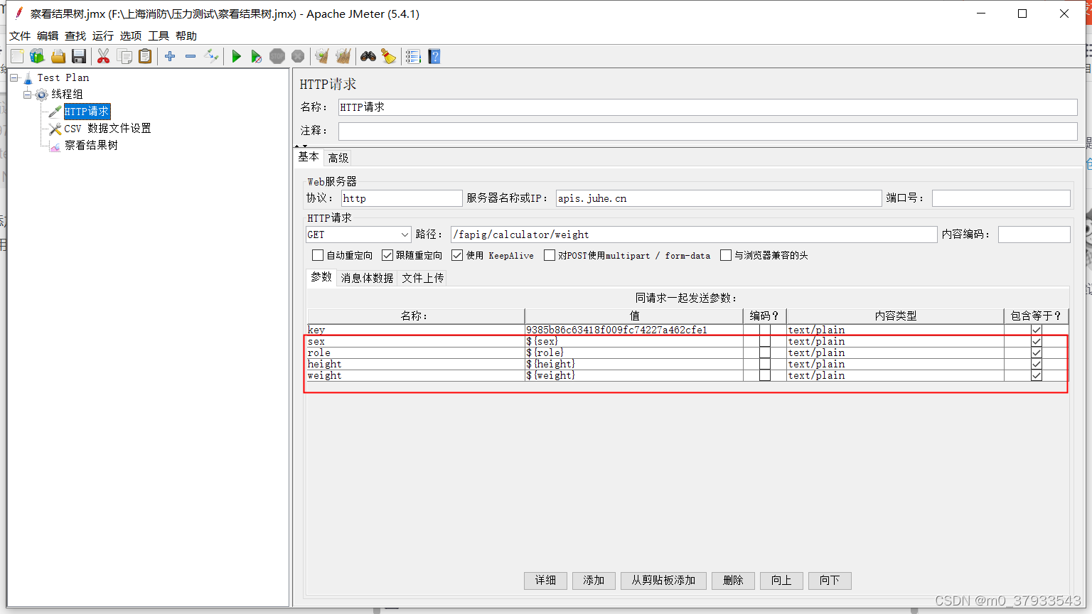Click the thread group gear icon
The image size is (1092, 614).
click(x=42, y=95)
